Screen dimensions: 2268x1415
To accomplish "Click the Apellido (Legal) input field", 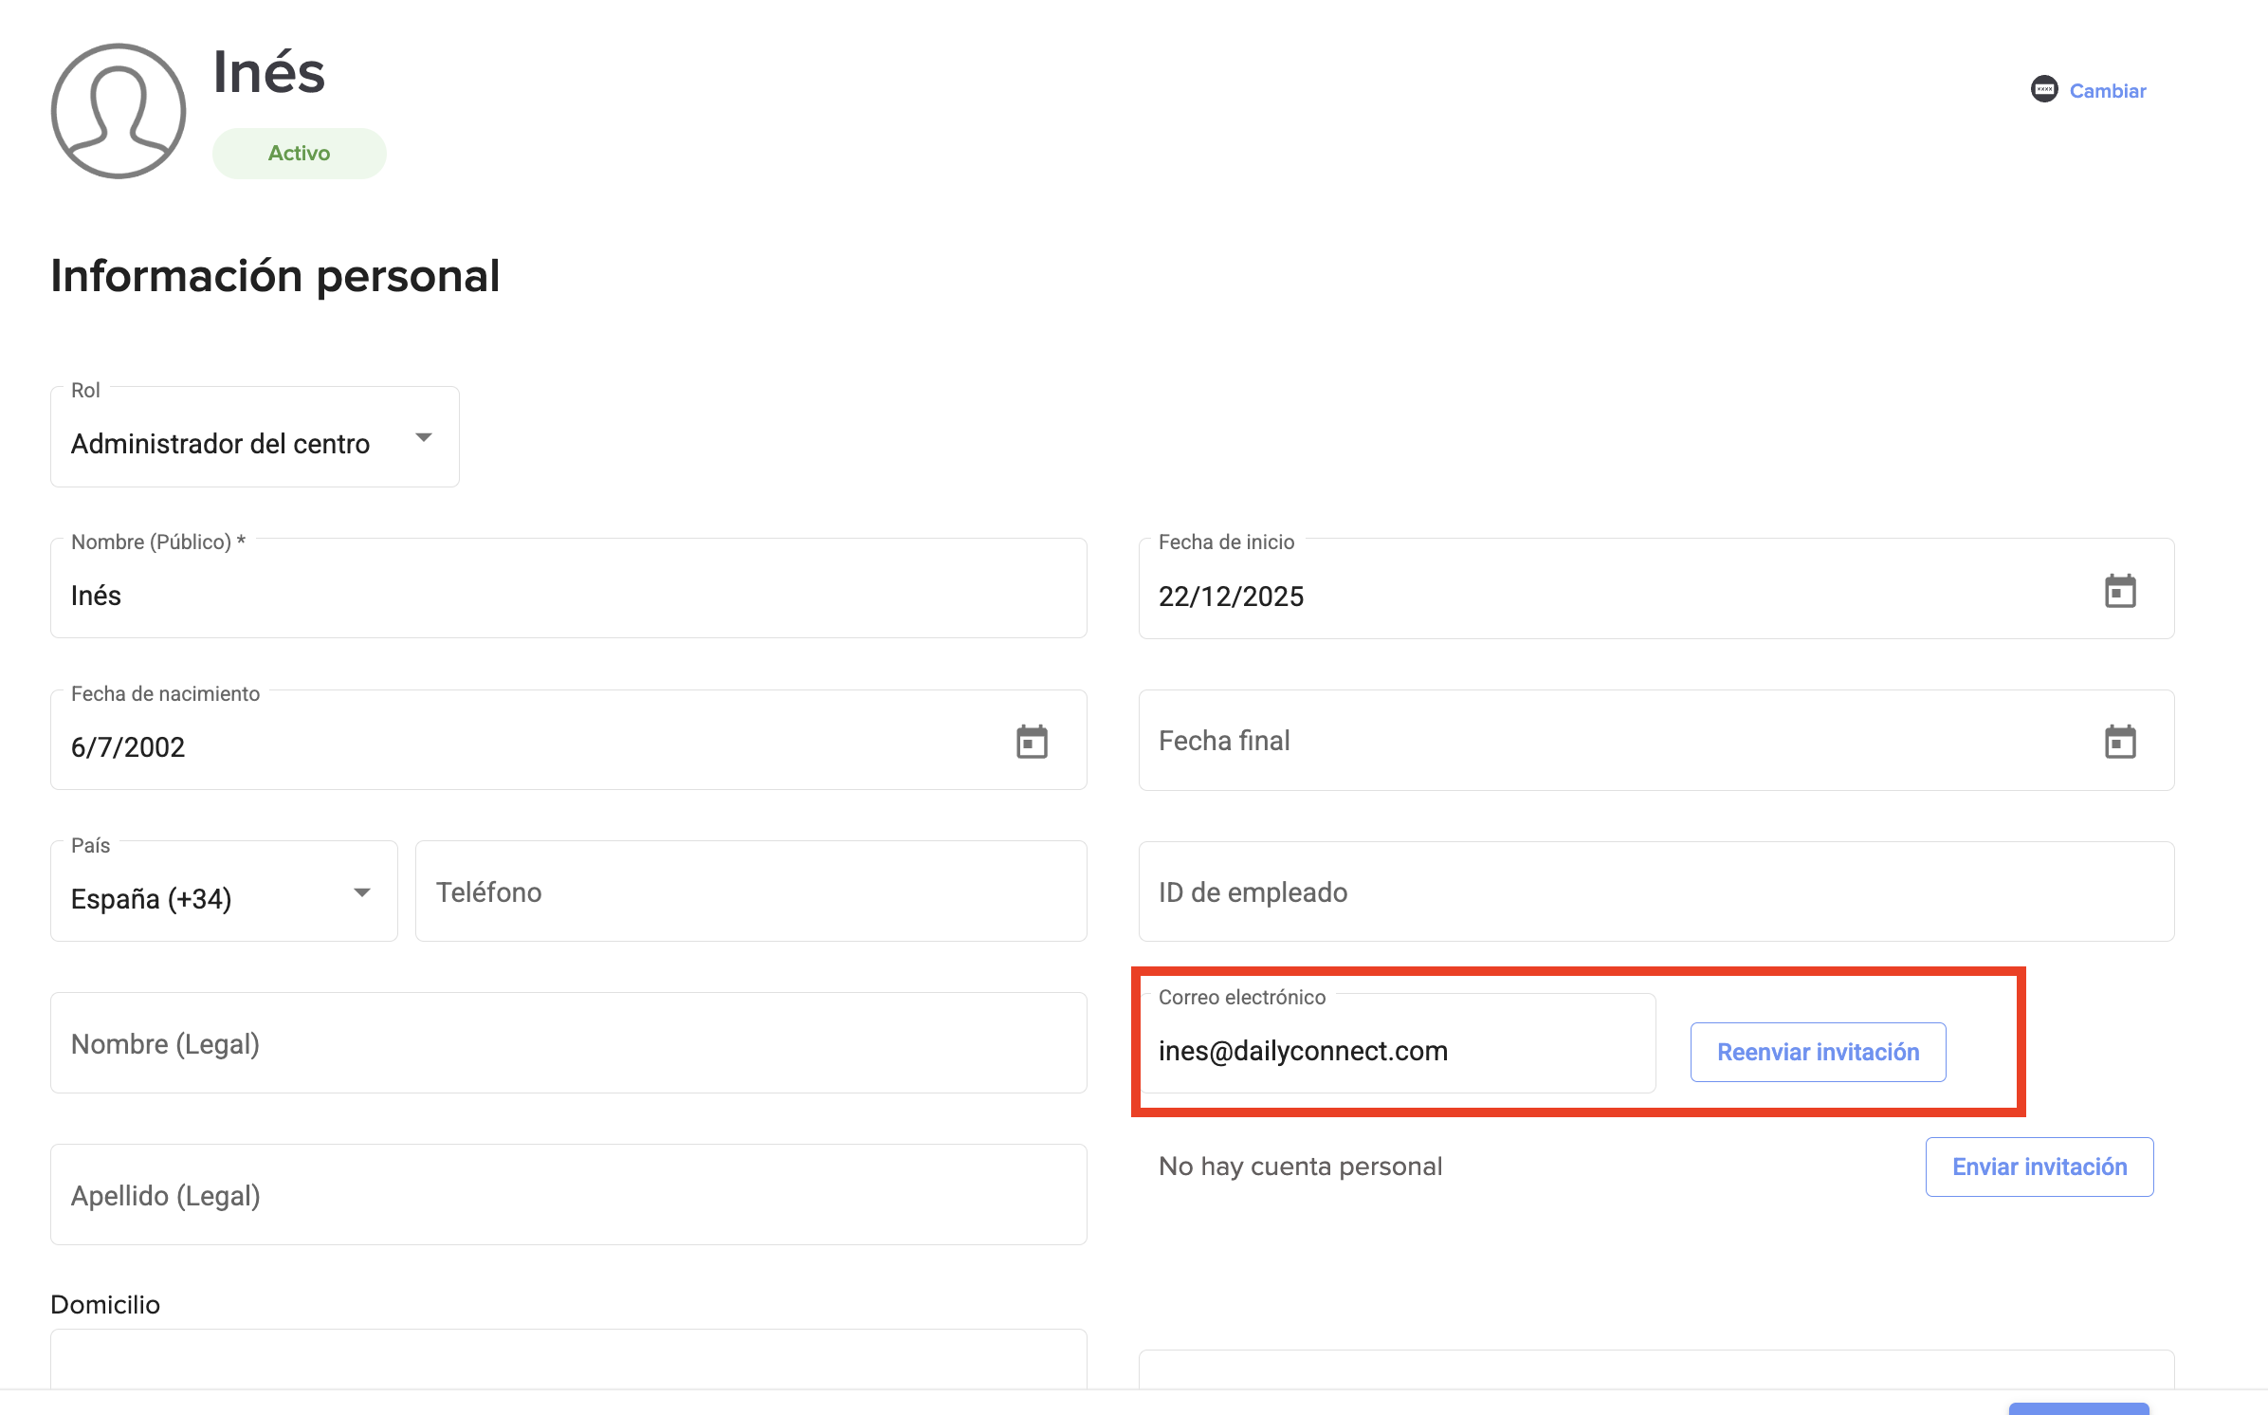I will [x=569, y=1196].
